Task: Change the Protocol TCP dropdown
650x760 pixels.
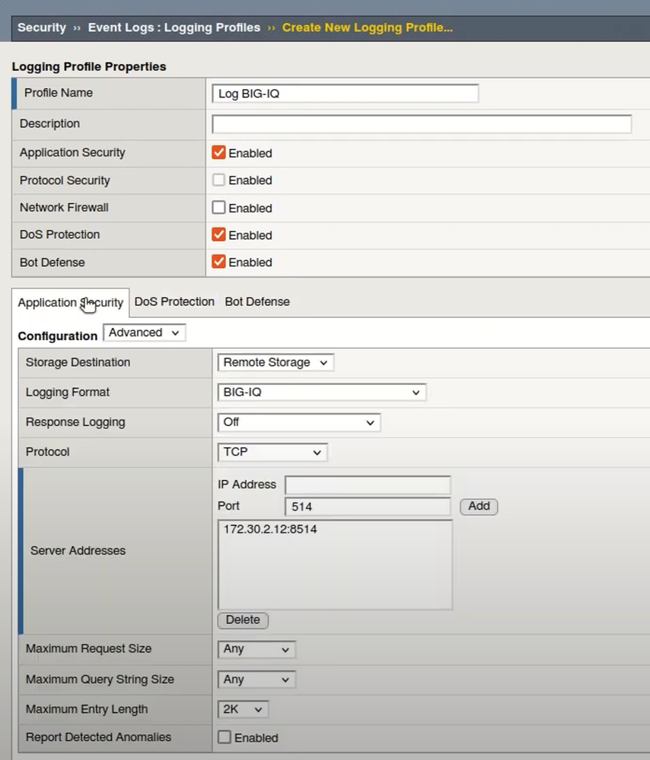Action: click(272, 452)
